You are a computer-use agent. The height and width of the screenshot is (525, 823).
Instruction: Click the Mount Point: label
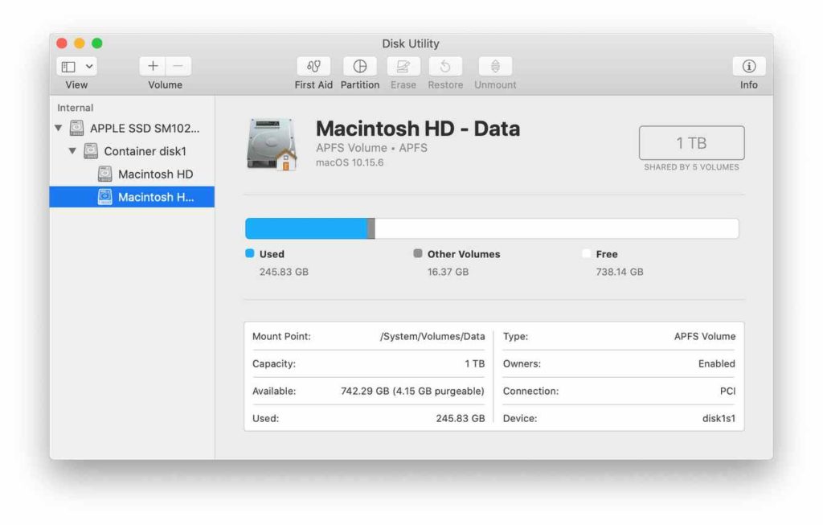pyautogui.click(x=281, y=337)
